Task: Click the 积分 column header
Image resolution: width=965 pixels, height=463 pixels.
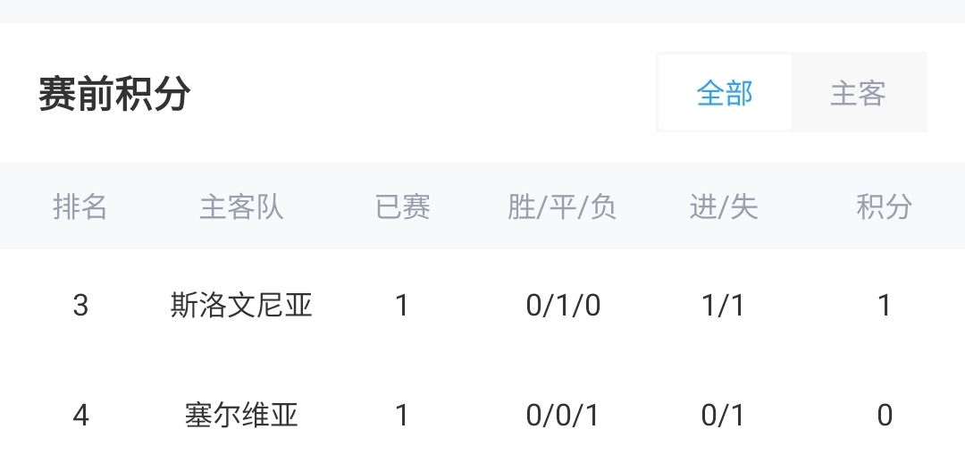Action: [884, 207]
